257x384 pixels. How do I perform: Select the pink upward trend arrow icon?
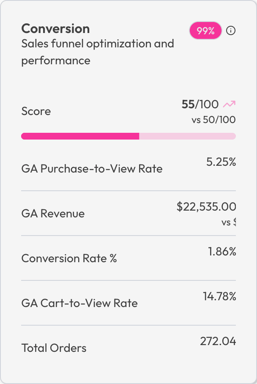coord(230,104)
